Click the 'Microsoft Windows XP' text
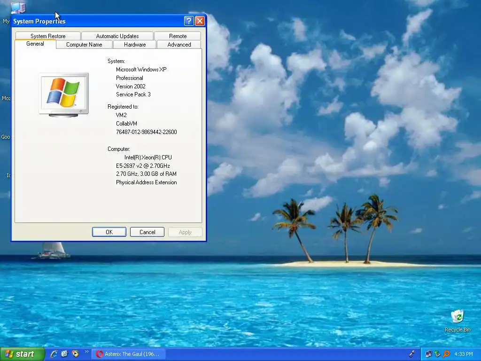 point(141,70)
